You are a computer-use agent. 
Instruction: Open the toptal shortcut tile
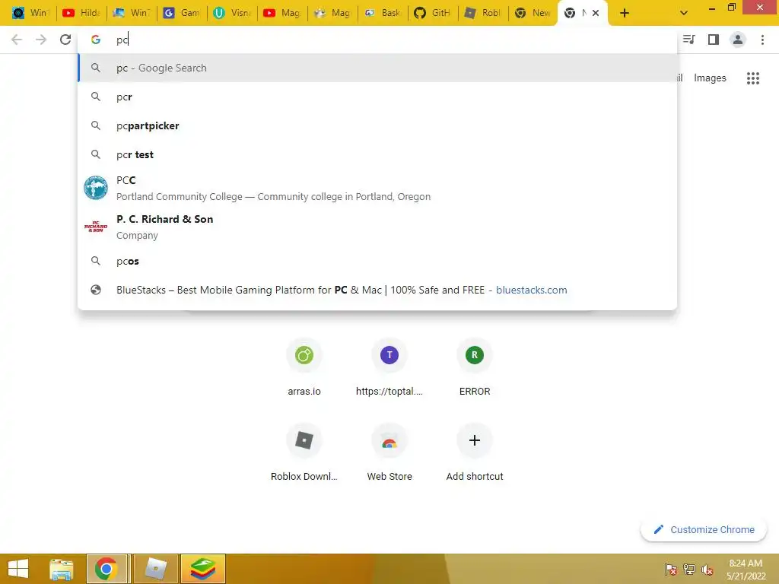click(389, 367)
